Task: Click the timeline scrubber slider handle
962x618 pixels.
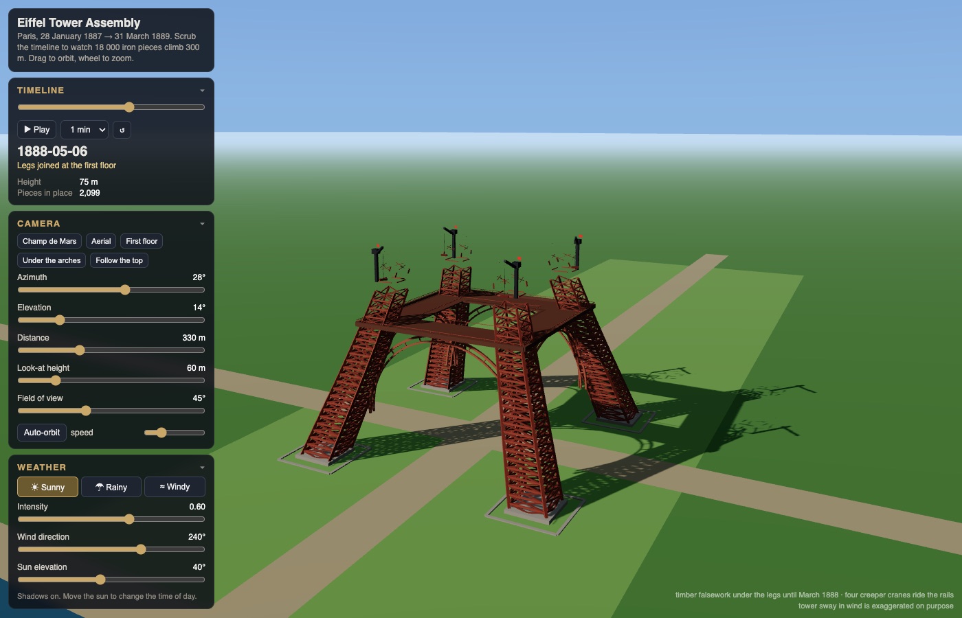Action: [129, 107]
